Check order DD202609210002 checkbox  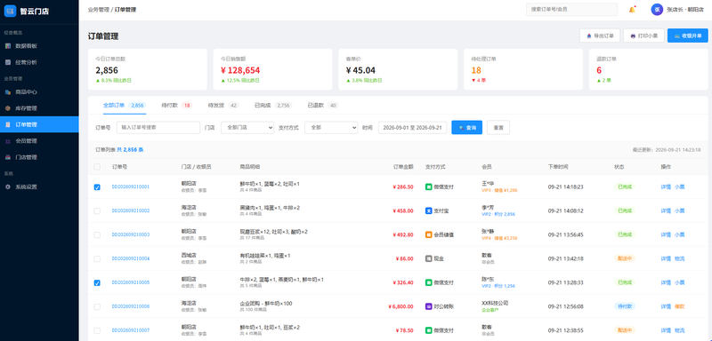click(x=97, y=211)
